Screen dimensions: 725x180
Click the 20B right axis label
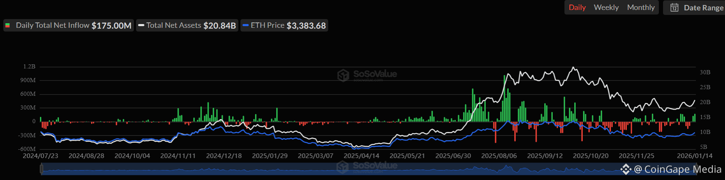point(705,102)
